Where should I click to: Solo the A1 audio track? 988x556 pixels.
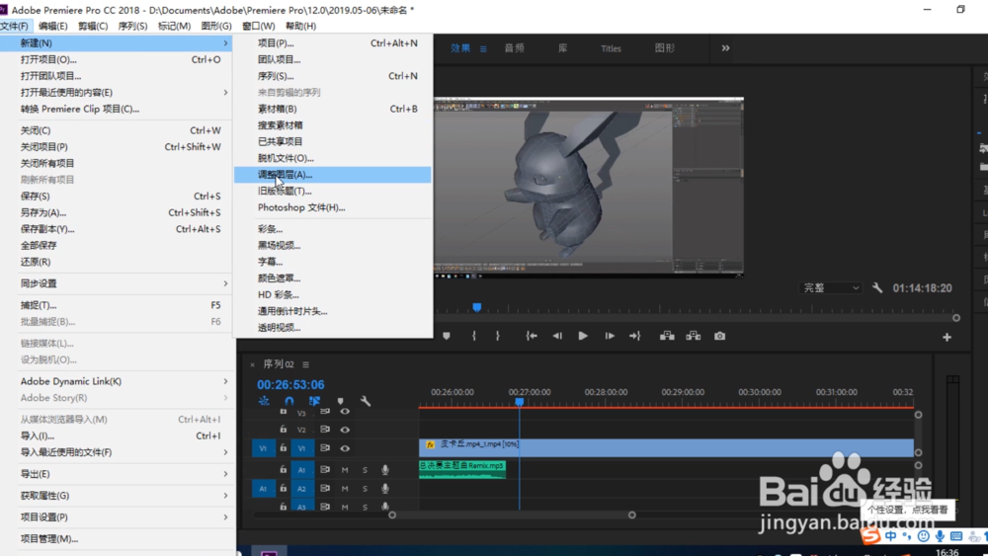click(x=365, y=470)
